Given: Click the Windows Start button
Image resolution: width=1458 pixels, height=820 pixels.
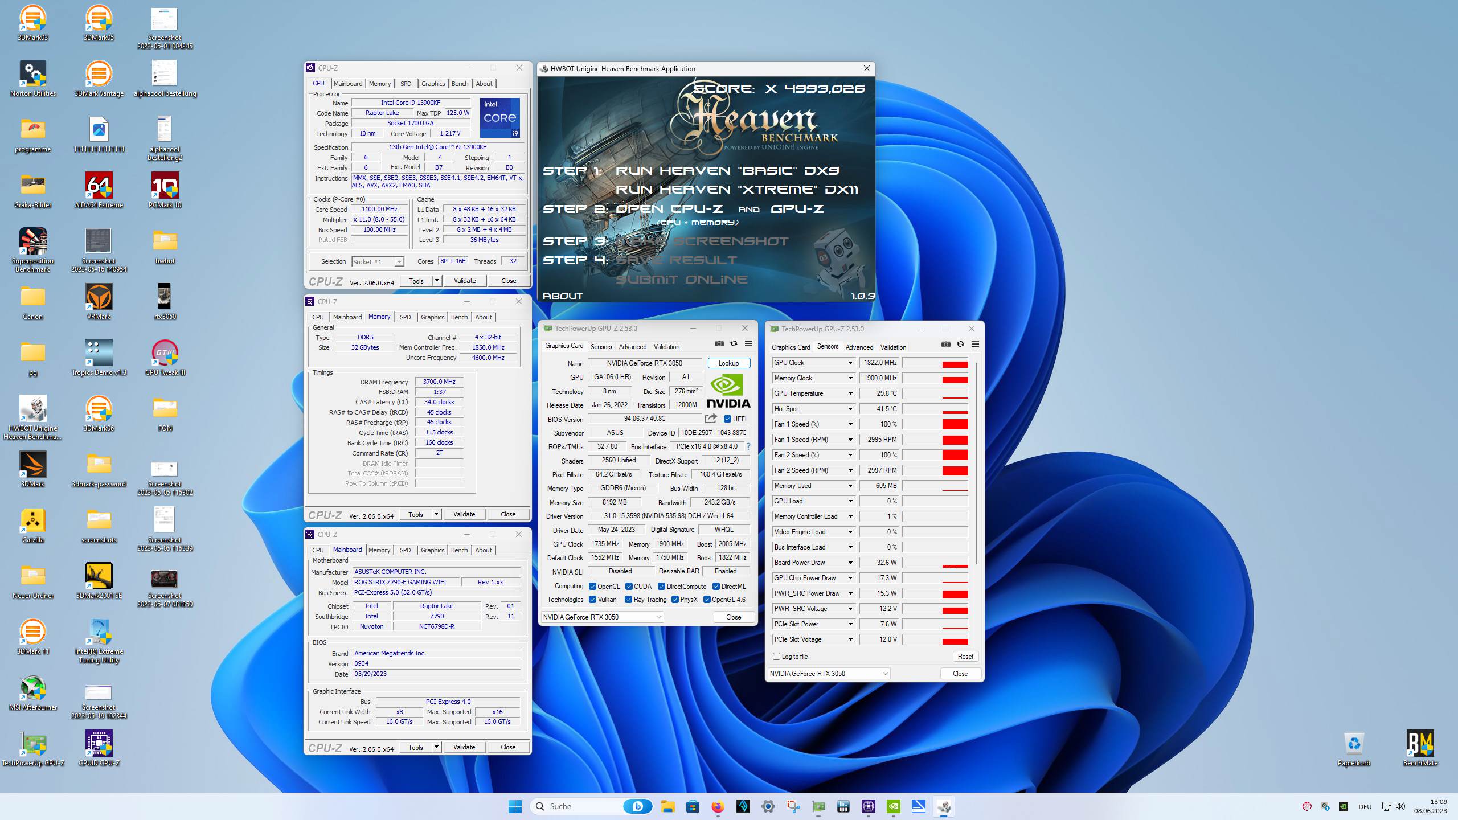Looking at the screenshot, I should [x=515, y=806].
